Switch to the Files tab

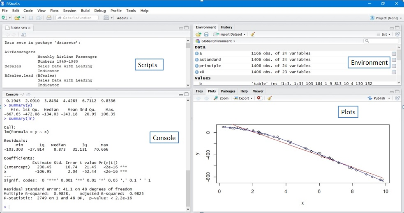pyautogui.click(x=199, y=91)
